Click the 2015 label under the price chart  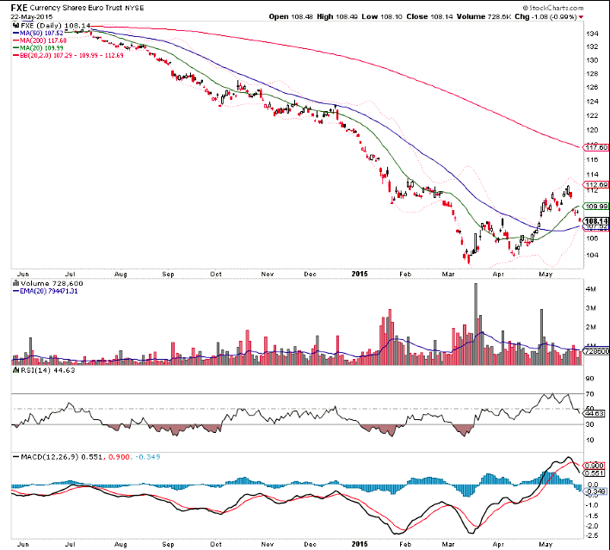[360, 274]
